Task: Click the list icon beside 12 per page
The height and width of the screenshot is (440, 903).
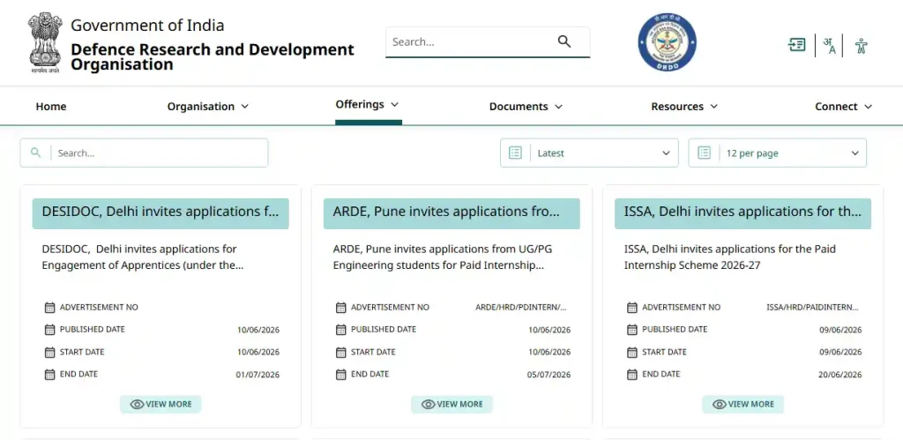Action: (704, 153)
